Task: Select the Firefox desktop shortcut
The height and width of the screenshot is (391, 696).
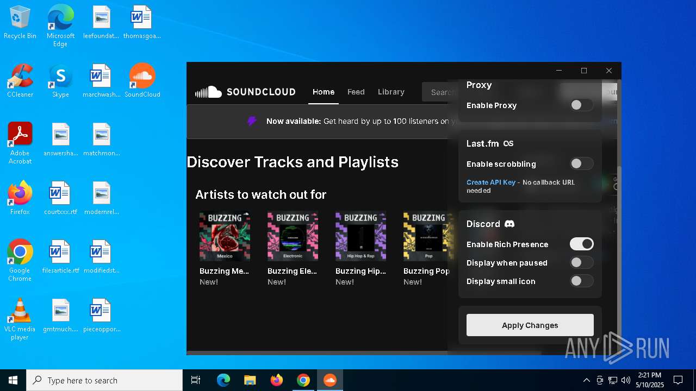Action: point(20,198)
